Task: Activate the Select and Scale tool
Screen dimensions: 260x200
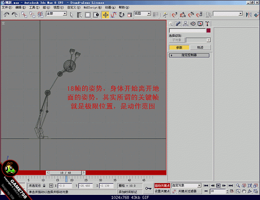Action: [129, 15]
